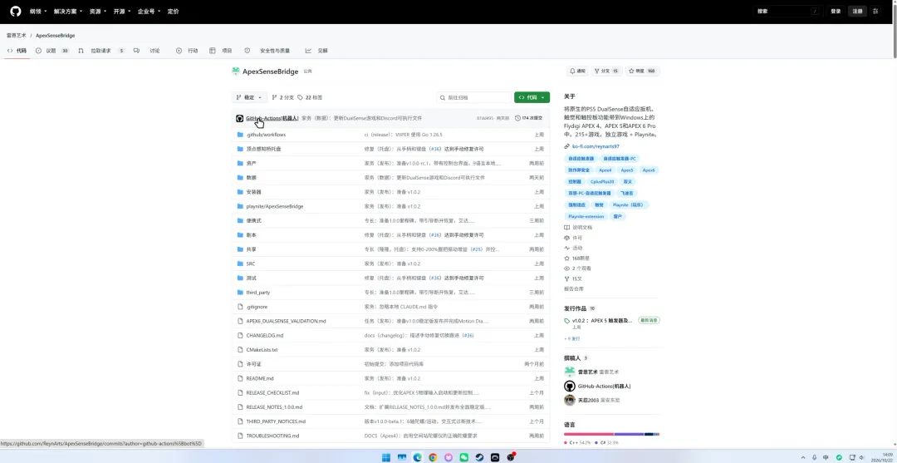The width and height of the screenshot is (897, 463).
Task: Switch to the 代码 tab
Action: coord(17,51)
